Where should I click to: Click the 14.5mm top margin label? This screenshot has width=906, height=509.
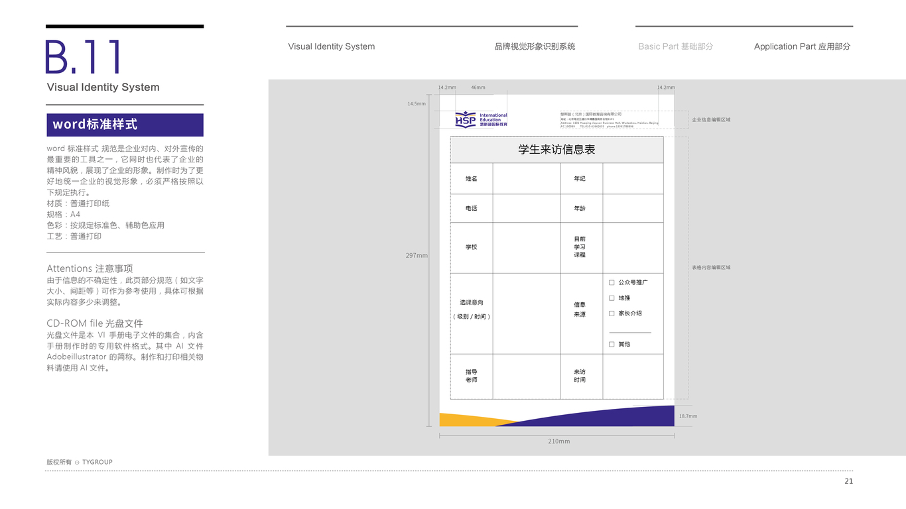(x=417, y=103)
